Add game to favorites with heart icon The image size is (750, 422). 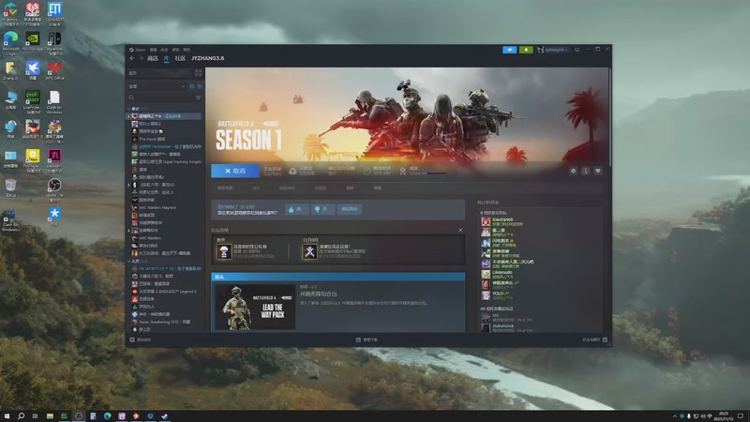pos(598,171)
